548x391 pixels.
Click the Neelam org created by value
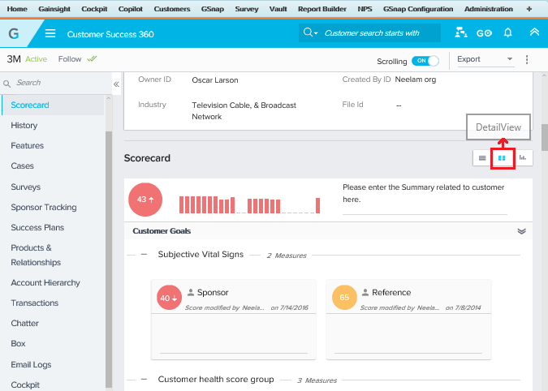coord(416,79)
